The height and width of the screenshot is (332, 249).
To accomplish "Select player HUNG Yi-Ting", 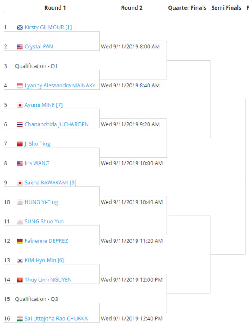I will [41, 202].
